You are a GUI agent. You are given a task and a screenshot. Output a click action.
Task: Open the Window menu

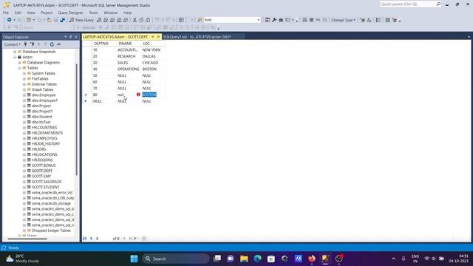pyautogui.click(x=110, y=13)
